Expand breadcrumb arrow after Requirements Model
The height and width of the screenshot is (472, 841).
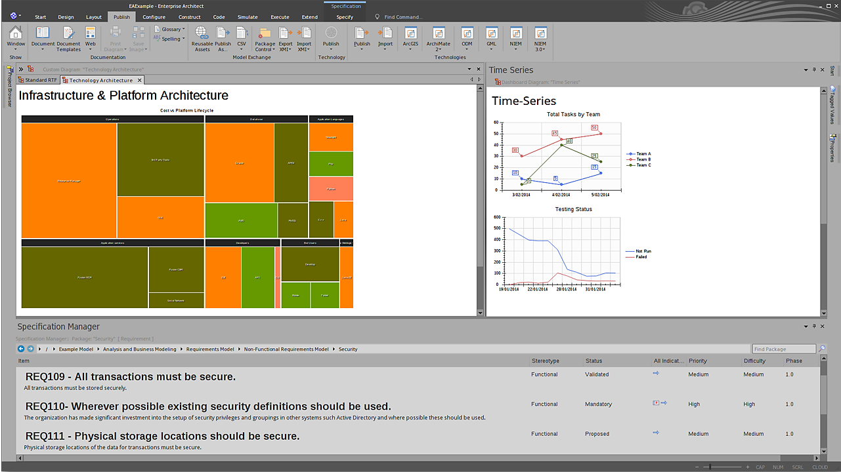(x=240, y=349)
